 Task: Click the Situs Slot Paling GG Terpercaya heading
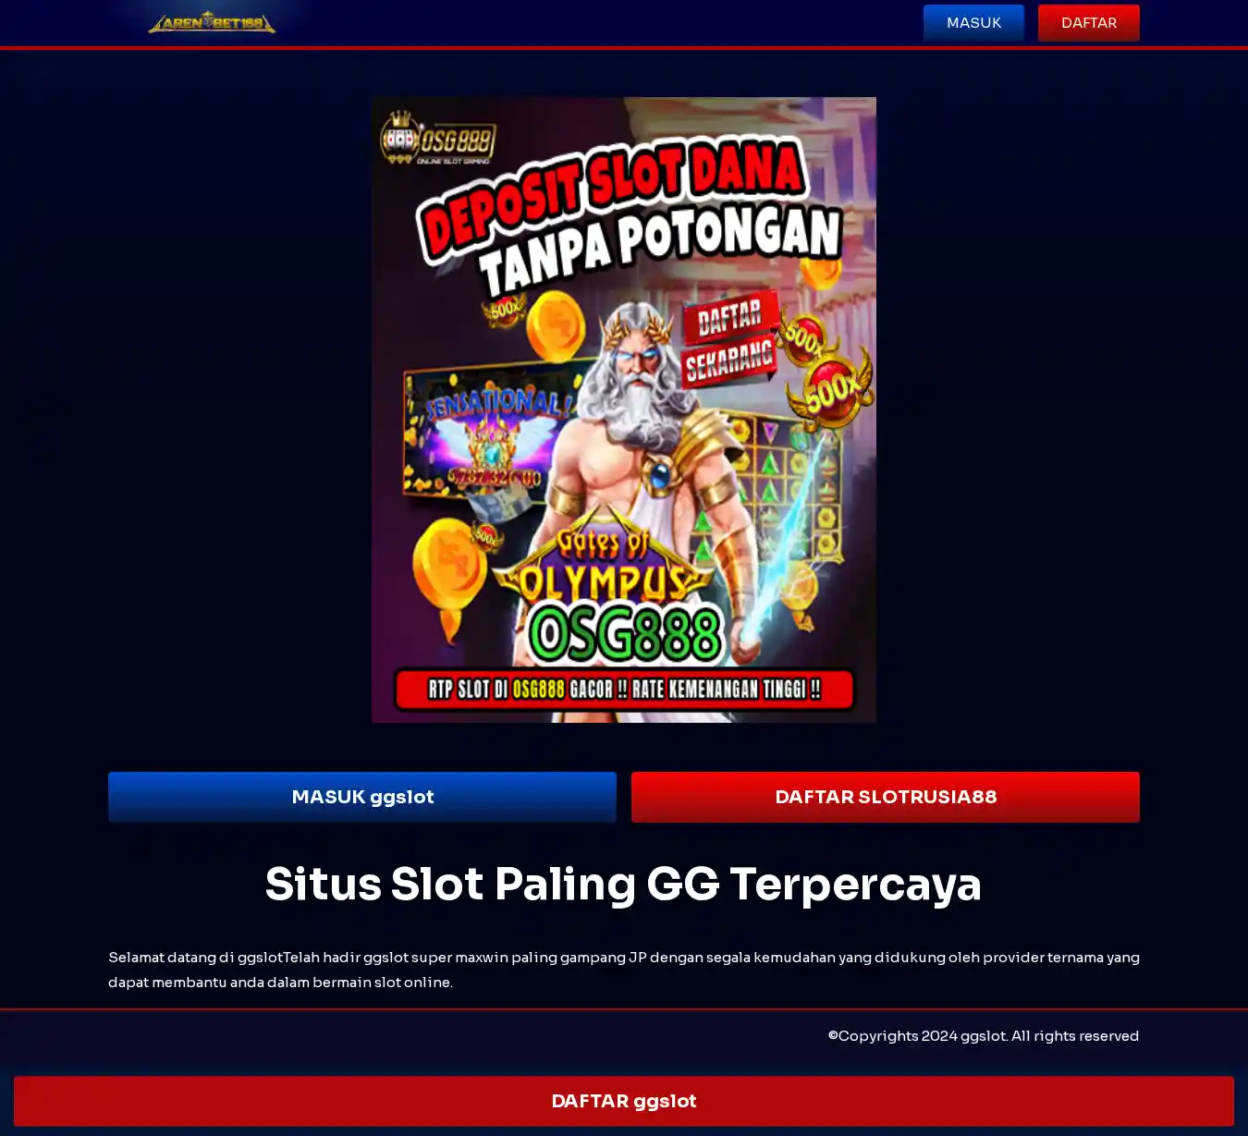pos(623,884)
